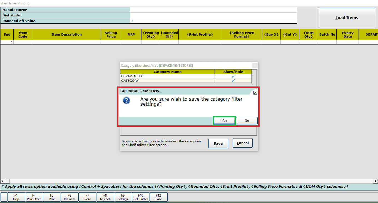Decline saving with the No button
This screenshot has width=378, height=203.
click(247, 121)
